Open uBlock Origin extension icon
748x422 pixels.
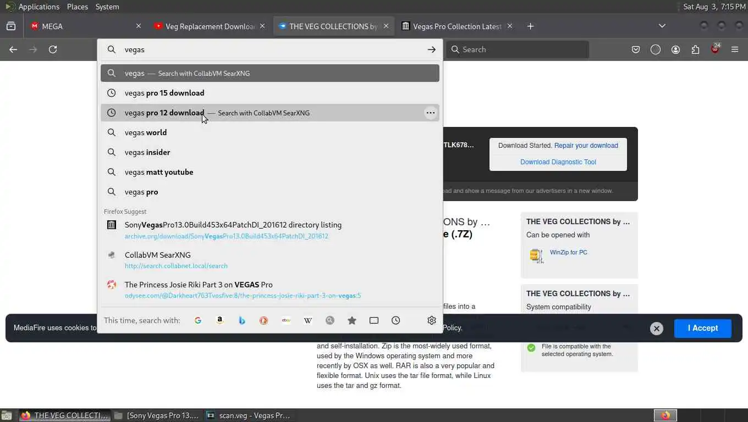tap(715, 49)
